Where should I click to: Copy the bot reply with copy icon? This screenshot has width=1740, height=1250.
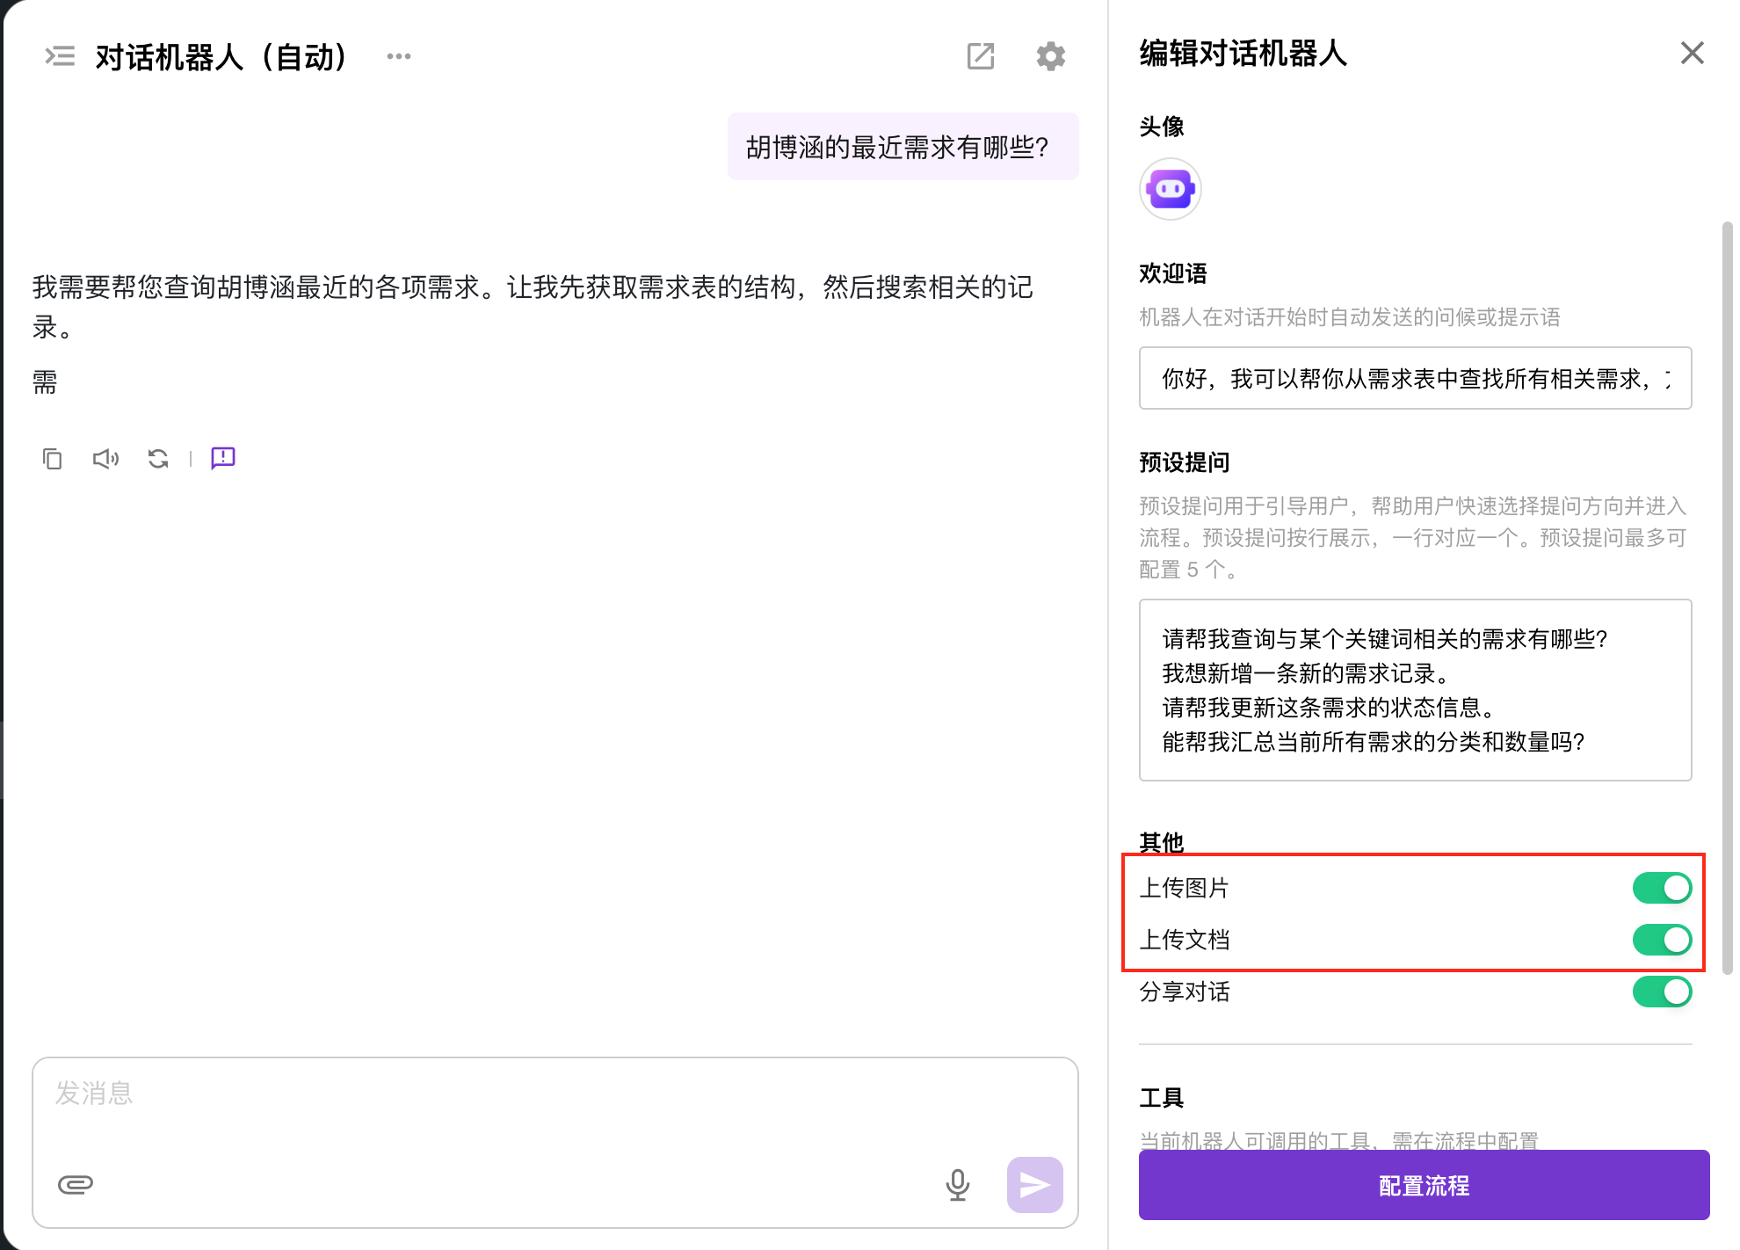(x=52, y=458)
